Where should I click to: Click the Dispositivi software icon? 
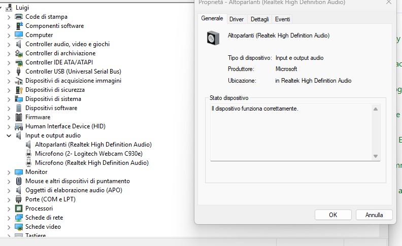(19, 108)
